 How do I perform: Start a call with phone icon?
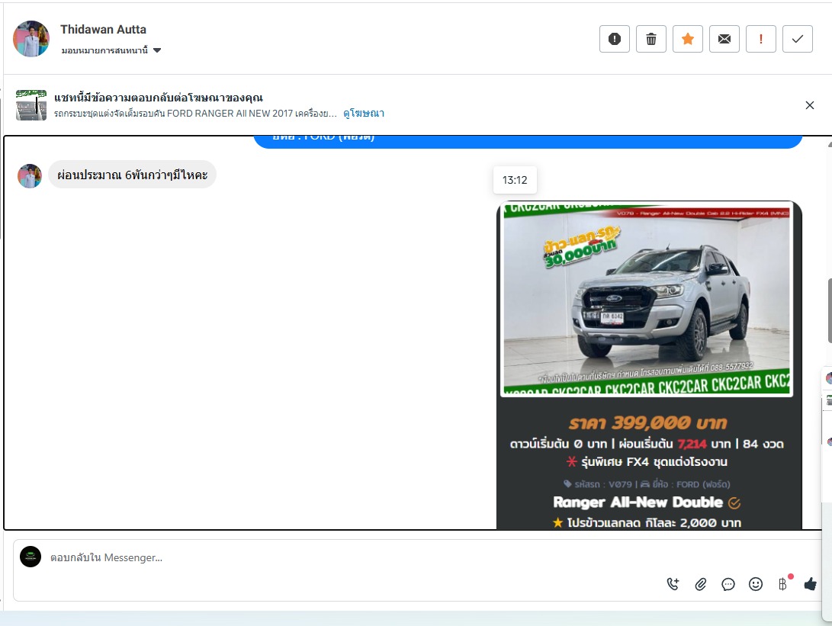[x=673, y=584]
